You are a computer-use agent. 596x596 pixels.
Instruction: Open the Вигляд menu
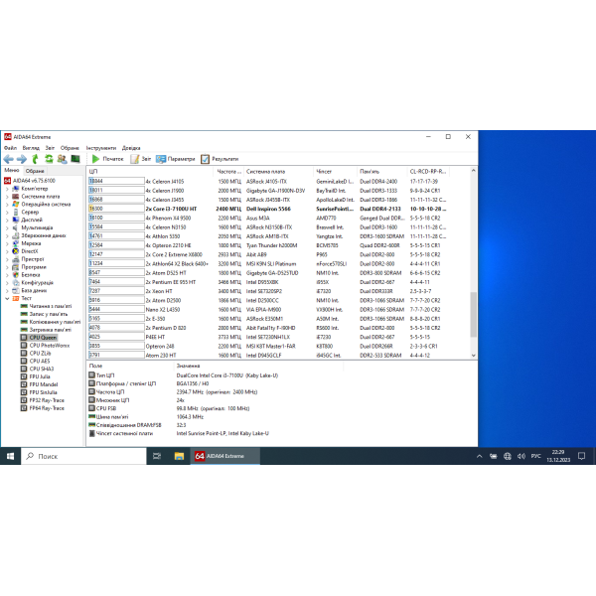[x=31, y=148]
